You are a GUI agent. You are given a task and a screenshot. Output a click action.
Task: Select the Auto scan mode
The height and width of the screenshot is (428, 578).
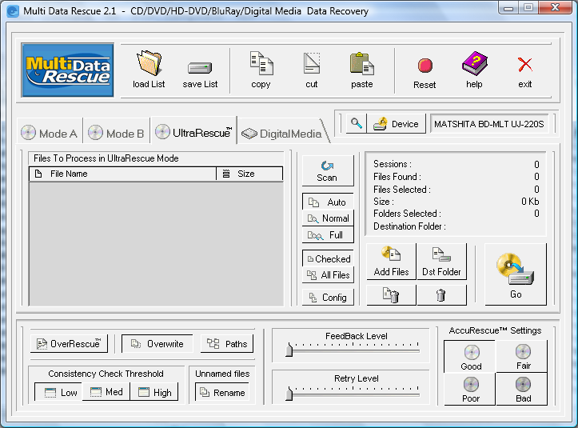(328, 202)
